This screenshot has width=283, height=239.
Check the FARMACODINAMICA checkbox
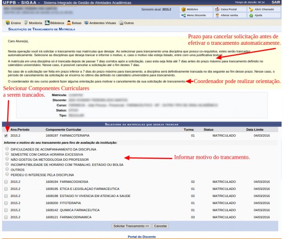pyautogui.click(x=6, y=217)
